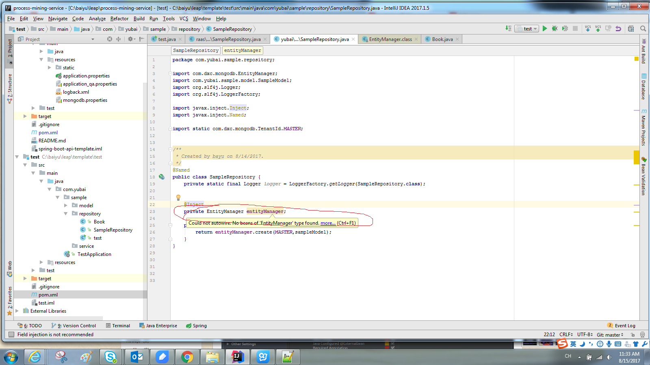Switch to test.java editor tab
This screenshot has width=650, height=365.
167,39
